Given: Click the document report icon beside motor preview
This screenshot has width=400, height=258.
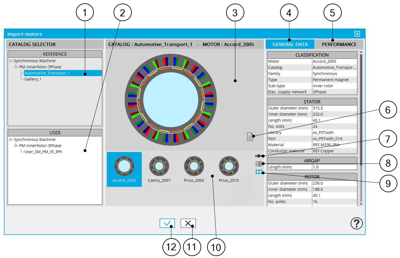Looking at the screenshot, I should click(x=250, y=137).
